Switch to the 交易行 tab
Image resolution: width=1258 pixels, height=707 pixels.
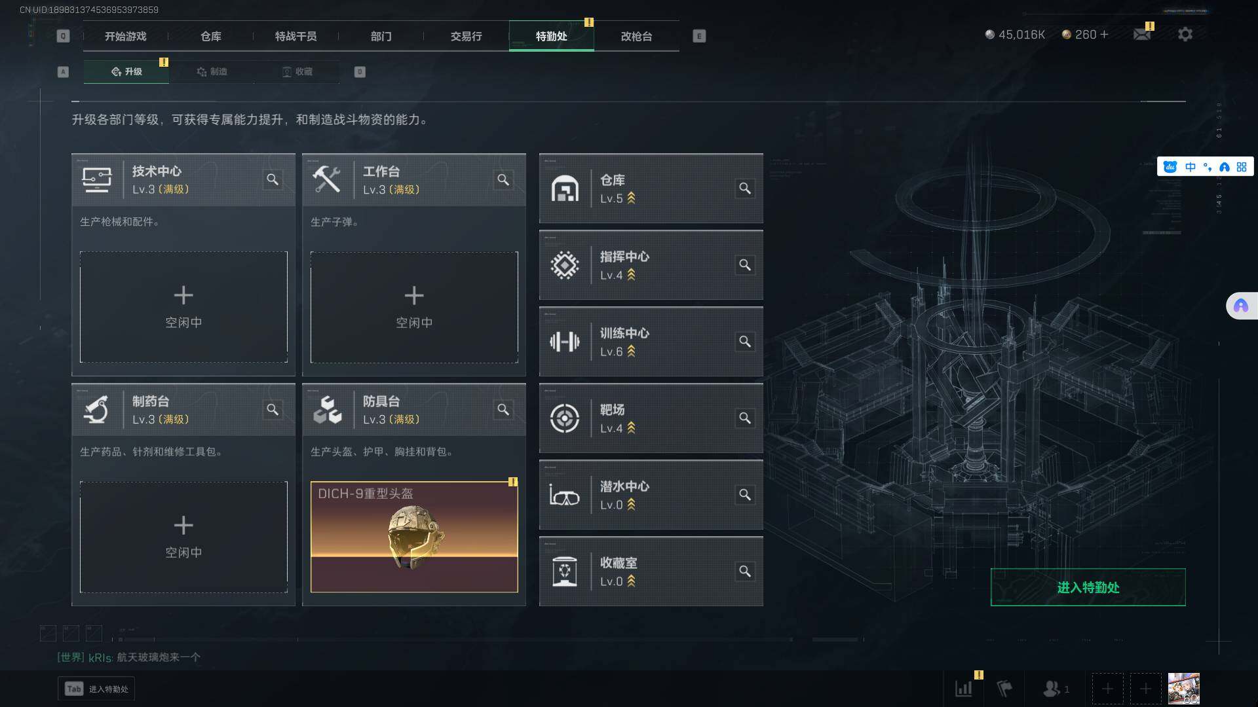(466, 36)
